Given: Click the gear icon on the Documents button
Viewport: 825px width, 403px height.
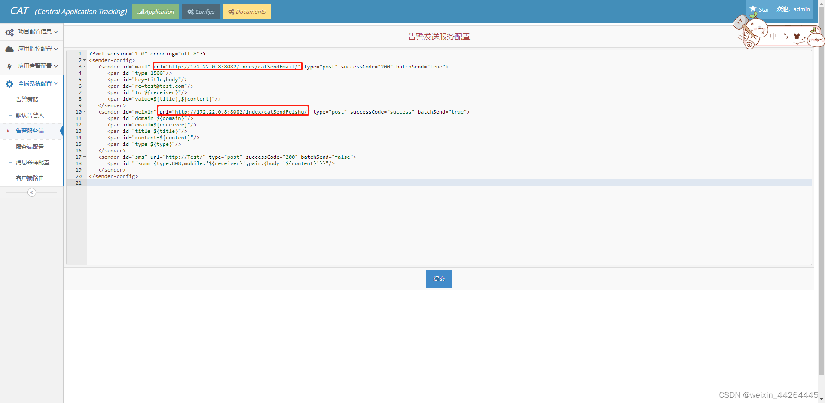Looking at the screenshot, I should (x=232, y=12).
